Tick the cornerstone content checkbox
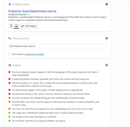Viewport: 130px width, 127px height. [x=10, y=54]
